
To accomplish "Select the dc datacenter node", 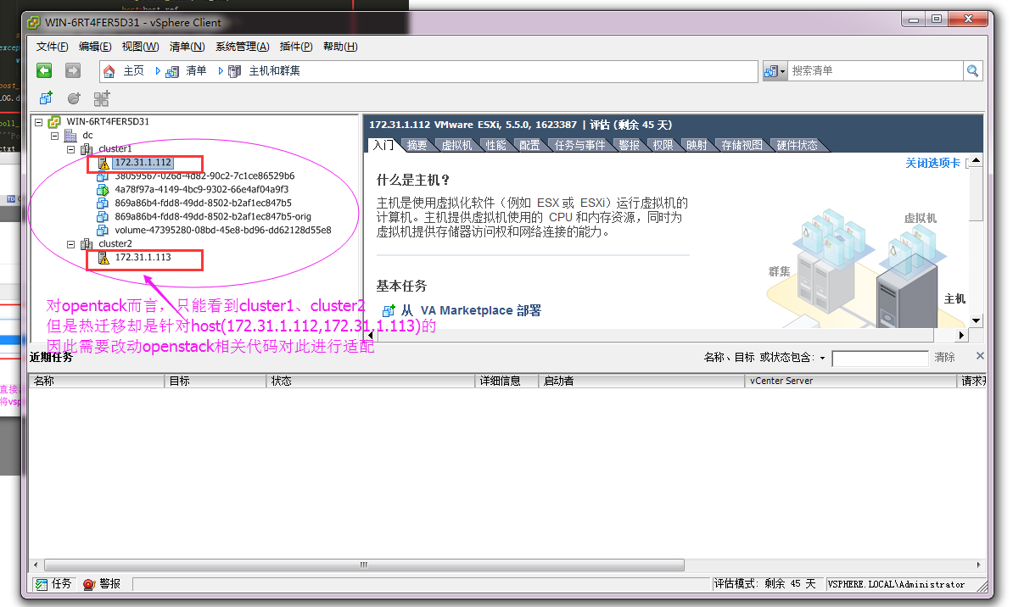I will pos(88,135).
